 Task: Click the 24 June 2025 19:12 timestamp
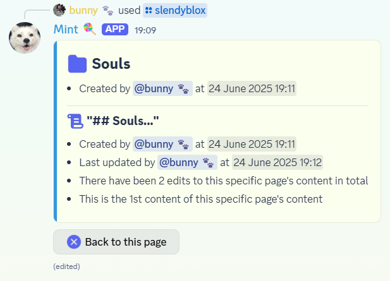tap(277, 162)
